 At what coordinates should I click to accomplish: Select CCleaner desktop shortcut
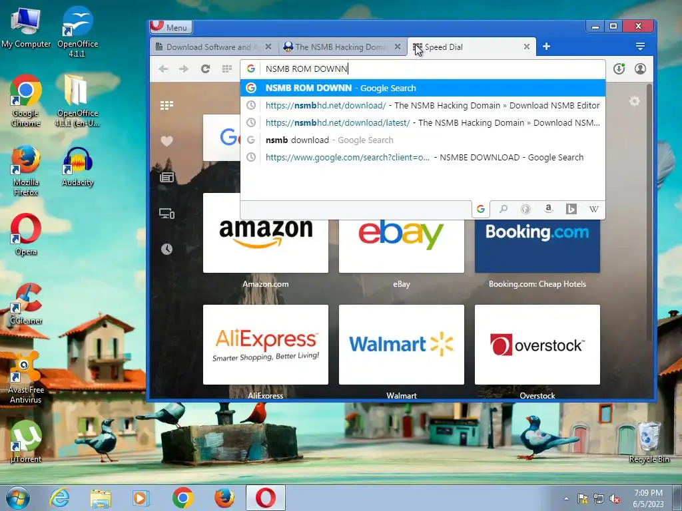tap(26, 304)
